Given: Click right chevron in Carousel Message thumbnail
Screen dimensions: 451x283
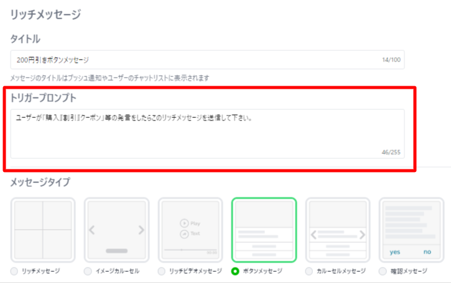Looking at the screenshot, I should click(363, 235).
